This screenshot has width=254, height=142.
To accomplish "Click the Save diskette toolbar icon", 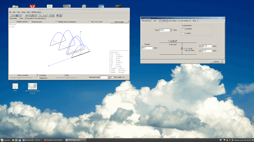I will 17,15.
